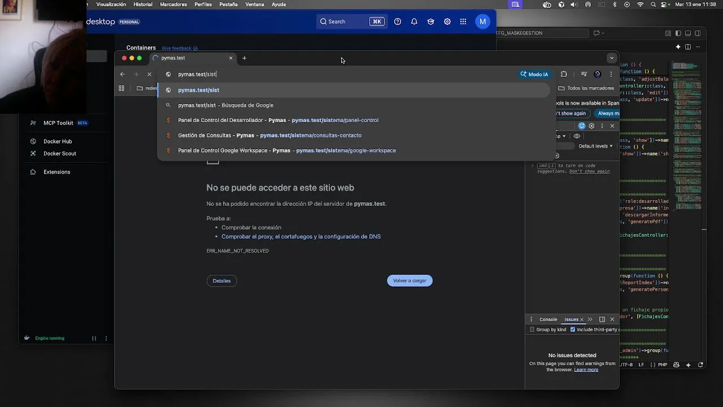
Task: Open MCP Toolkit in Docker sidebar
Action: click(x=59, y=123)
